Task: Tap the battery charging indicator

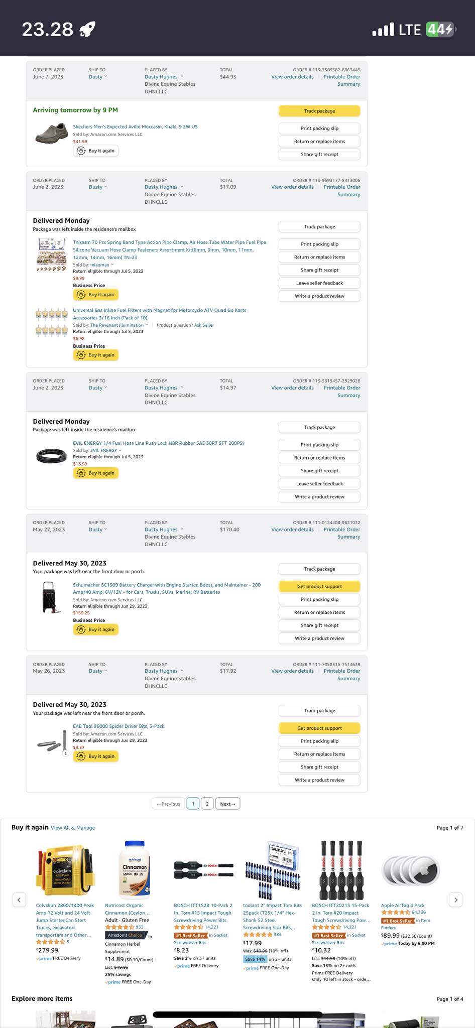Action: click(x=440, y=30)
